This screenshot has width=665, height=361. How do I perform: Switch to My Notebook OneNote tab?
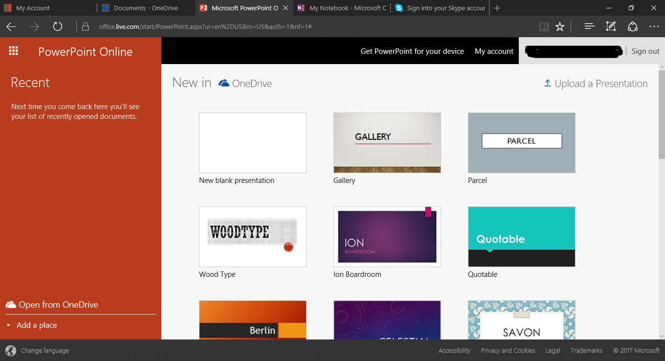[342, 8]
